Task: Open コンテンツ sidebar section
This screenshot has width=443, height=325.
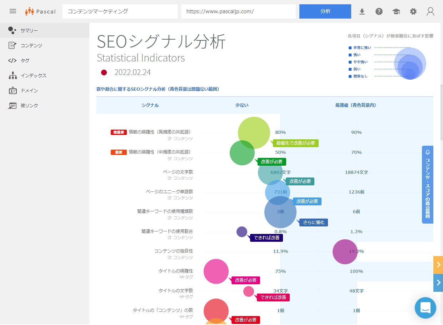Action: click(31, 46)
